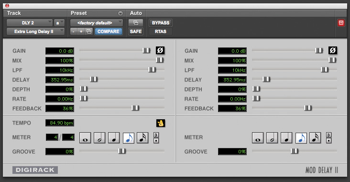
Task: Click left channel LPF slider handle
Action: pos(152,70)
